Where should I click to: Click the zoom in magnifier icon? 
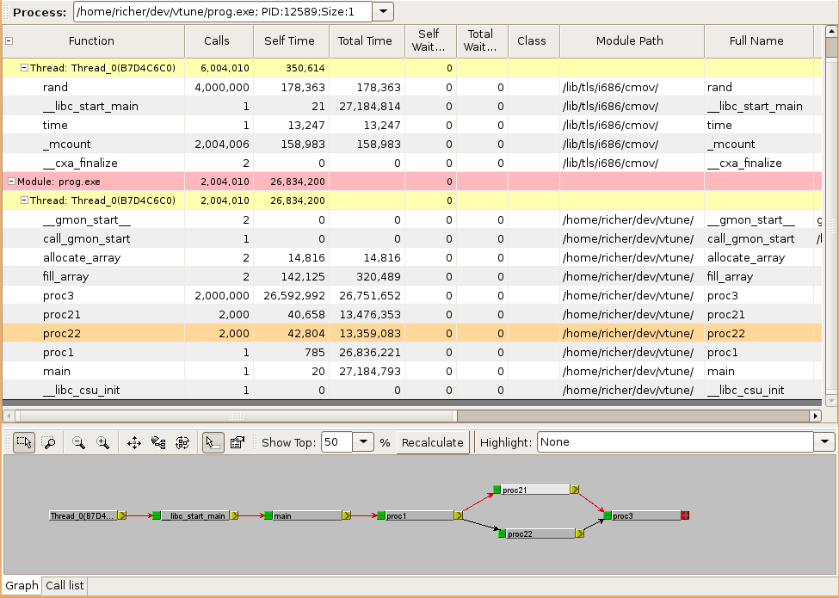tap(103, 442)
